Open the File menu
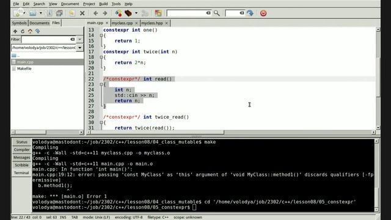Viewport: 391px width, 220px height. point(16,4)
